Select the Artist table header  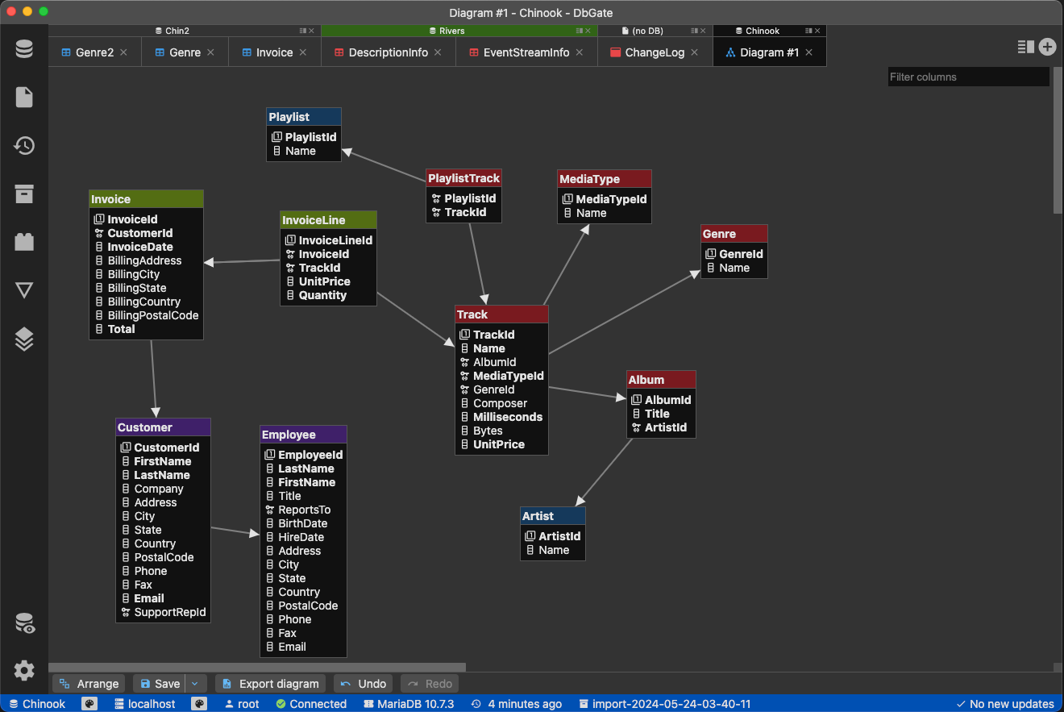coord(553,516)
